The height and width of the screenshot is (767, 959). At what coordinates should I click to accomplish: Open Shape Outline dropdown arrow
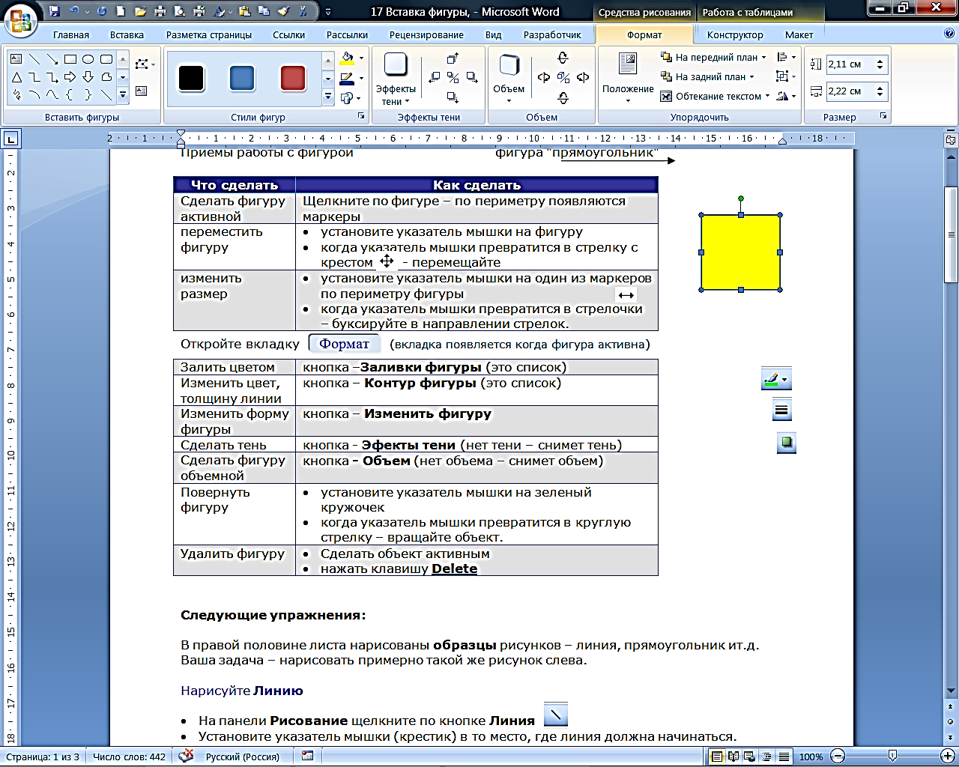361,78
